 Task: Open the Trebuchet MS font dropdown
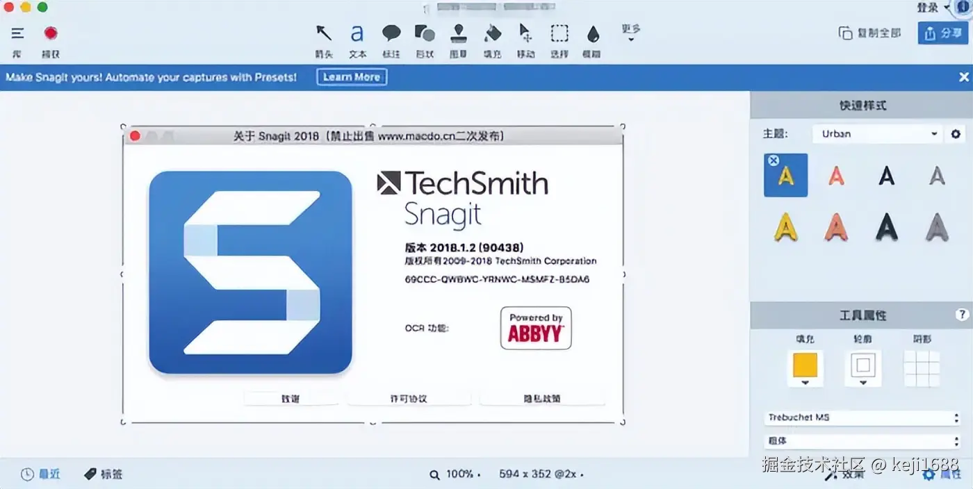[x=862, y=417]
